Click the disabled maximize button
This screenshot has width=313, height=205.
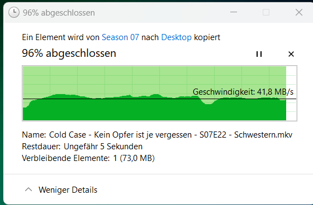(266, 12)
